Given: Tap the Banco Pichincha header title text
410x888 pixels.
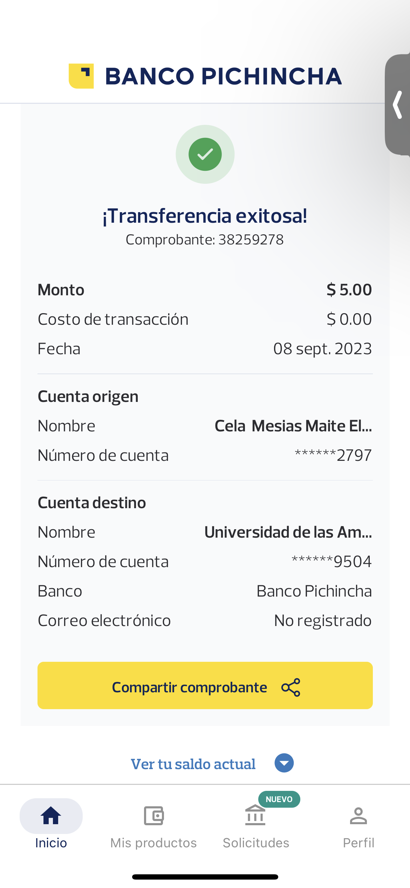Looking at the screenshot, I should click(223, 76).
